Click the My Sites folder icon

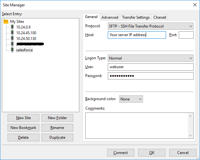[6, 22]
